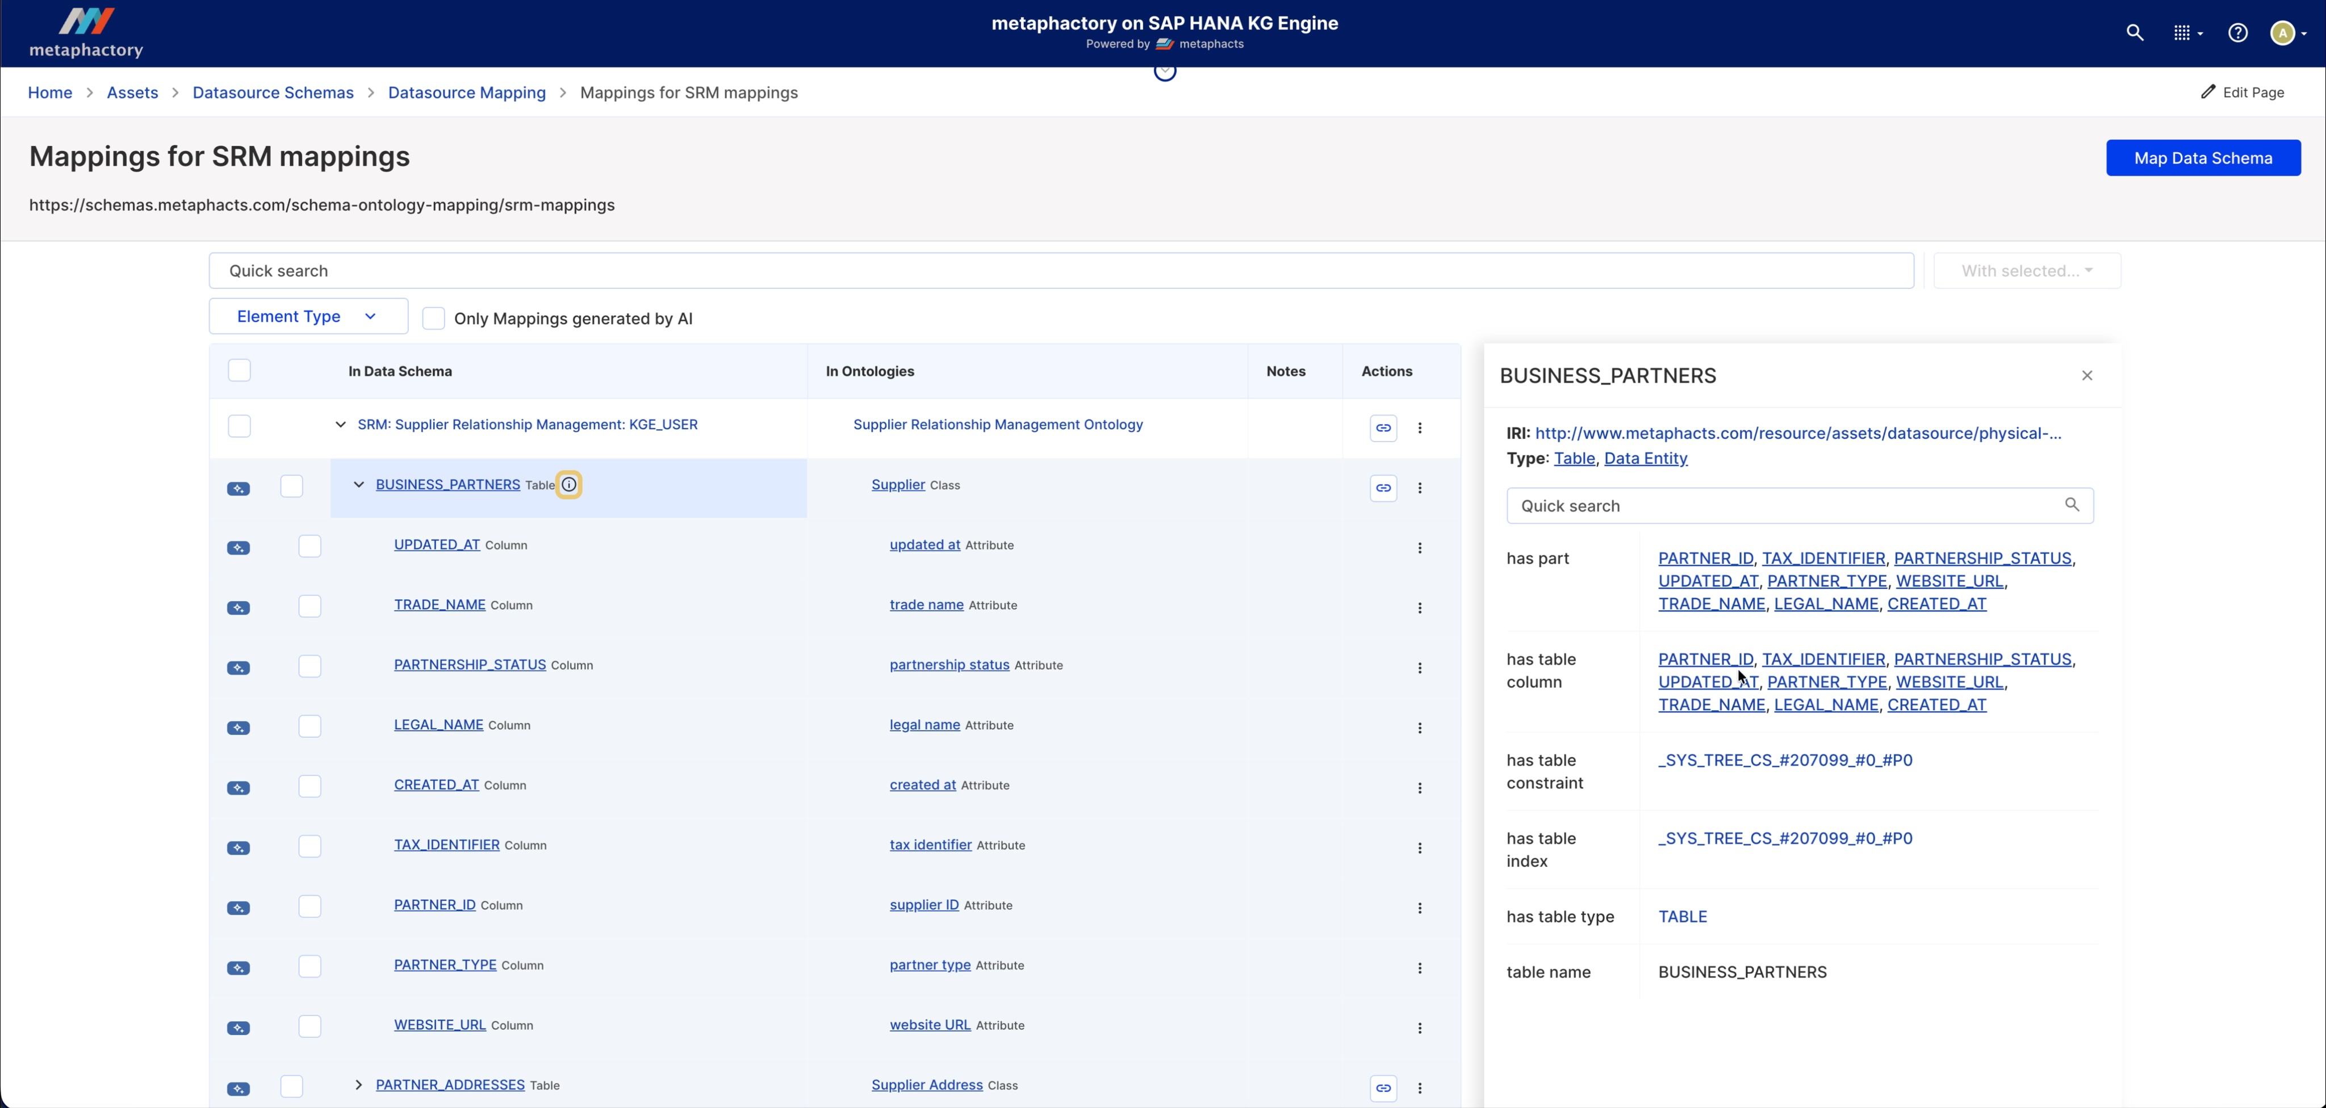Go to Home breadcrumb

[x=49, y=93]
